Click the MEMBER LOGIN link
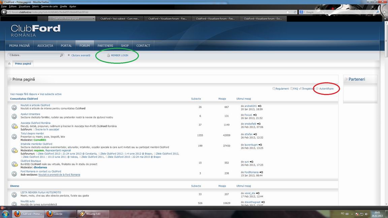 [119, 56]
